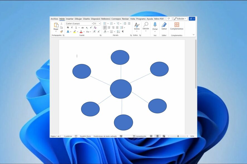Toggle show paragraph marks ¶

click(123, 32)
